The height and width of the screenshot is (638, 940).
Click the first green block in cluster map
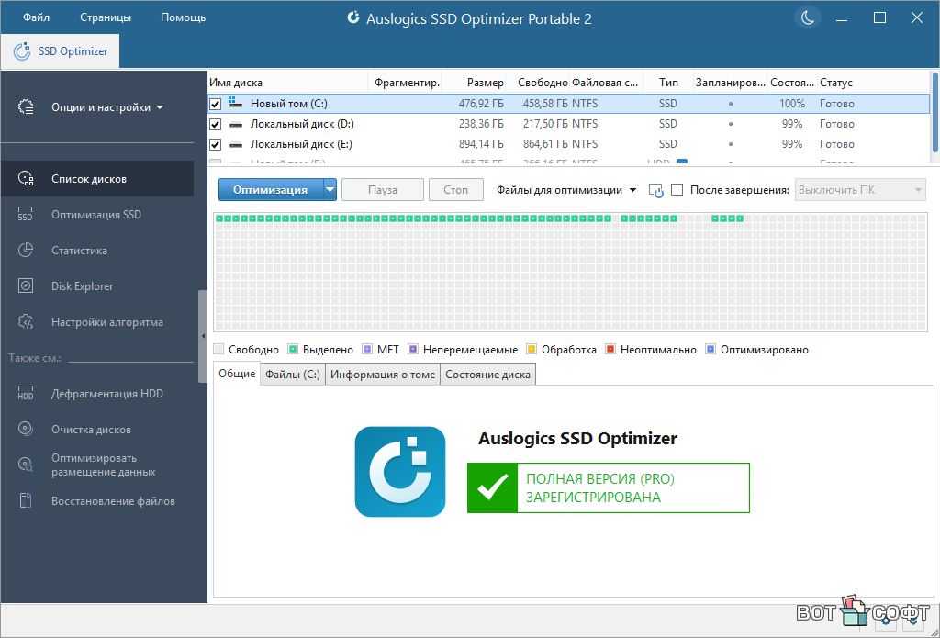point(219,218)
